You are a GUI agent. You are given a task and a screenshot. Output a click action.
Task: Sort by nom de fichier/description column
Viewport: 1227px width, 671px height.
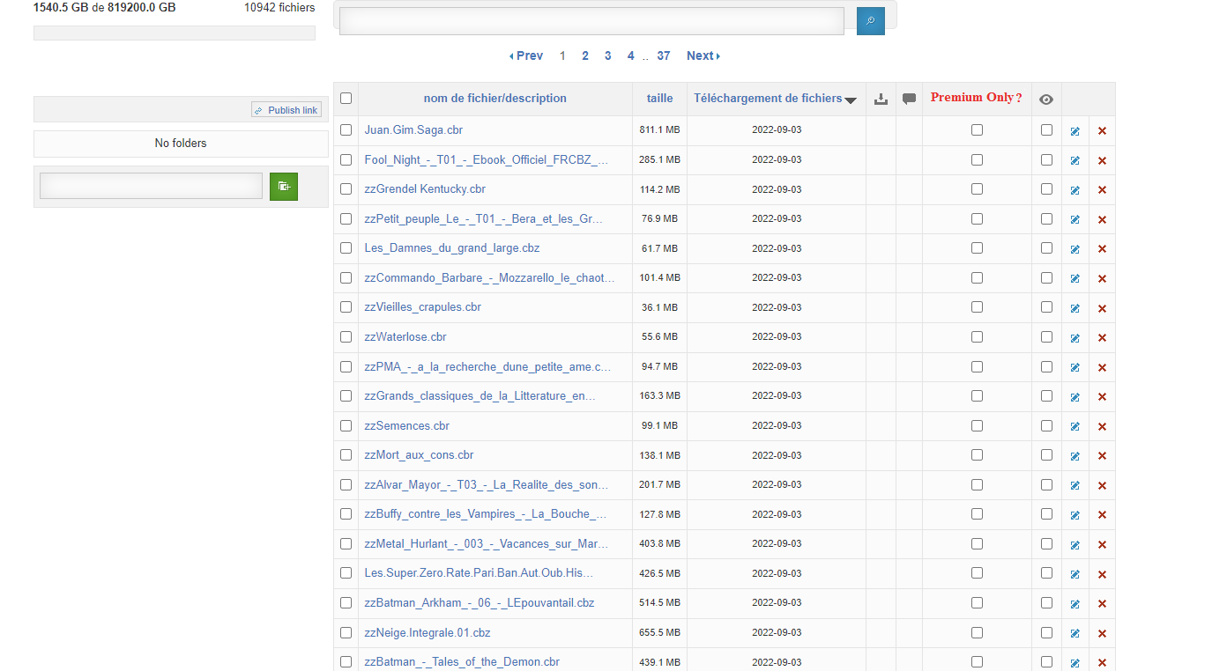click(x=495, y=99)
